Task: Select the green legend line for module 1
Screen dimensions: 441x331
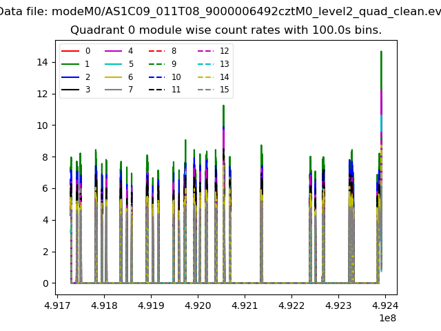Action: click(x=71, y=64)
